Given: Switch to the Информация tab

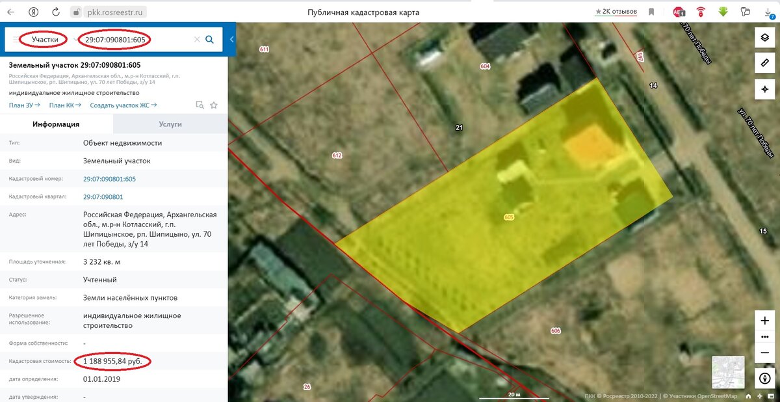Looking at the screenshot, I should click(x=57, y=124).
